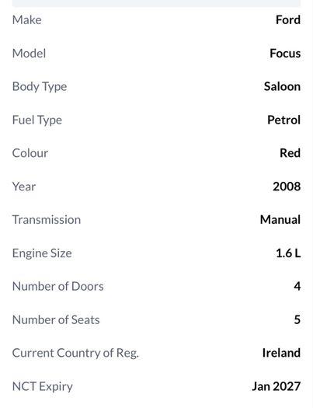Click the Year label

tap(24, 187)
